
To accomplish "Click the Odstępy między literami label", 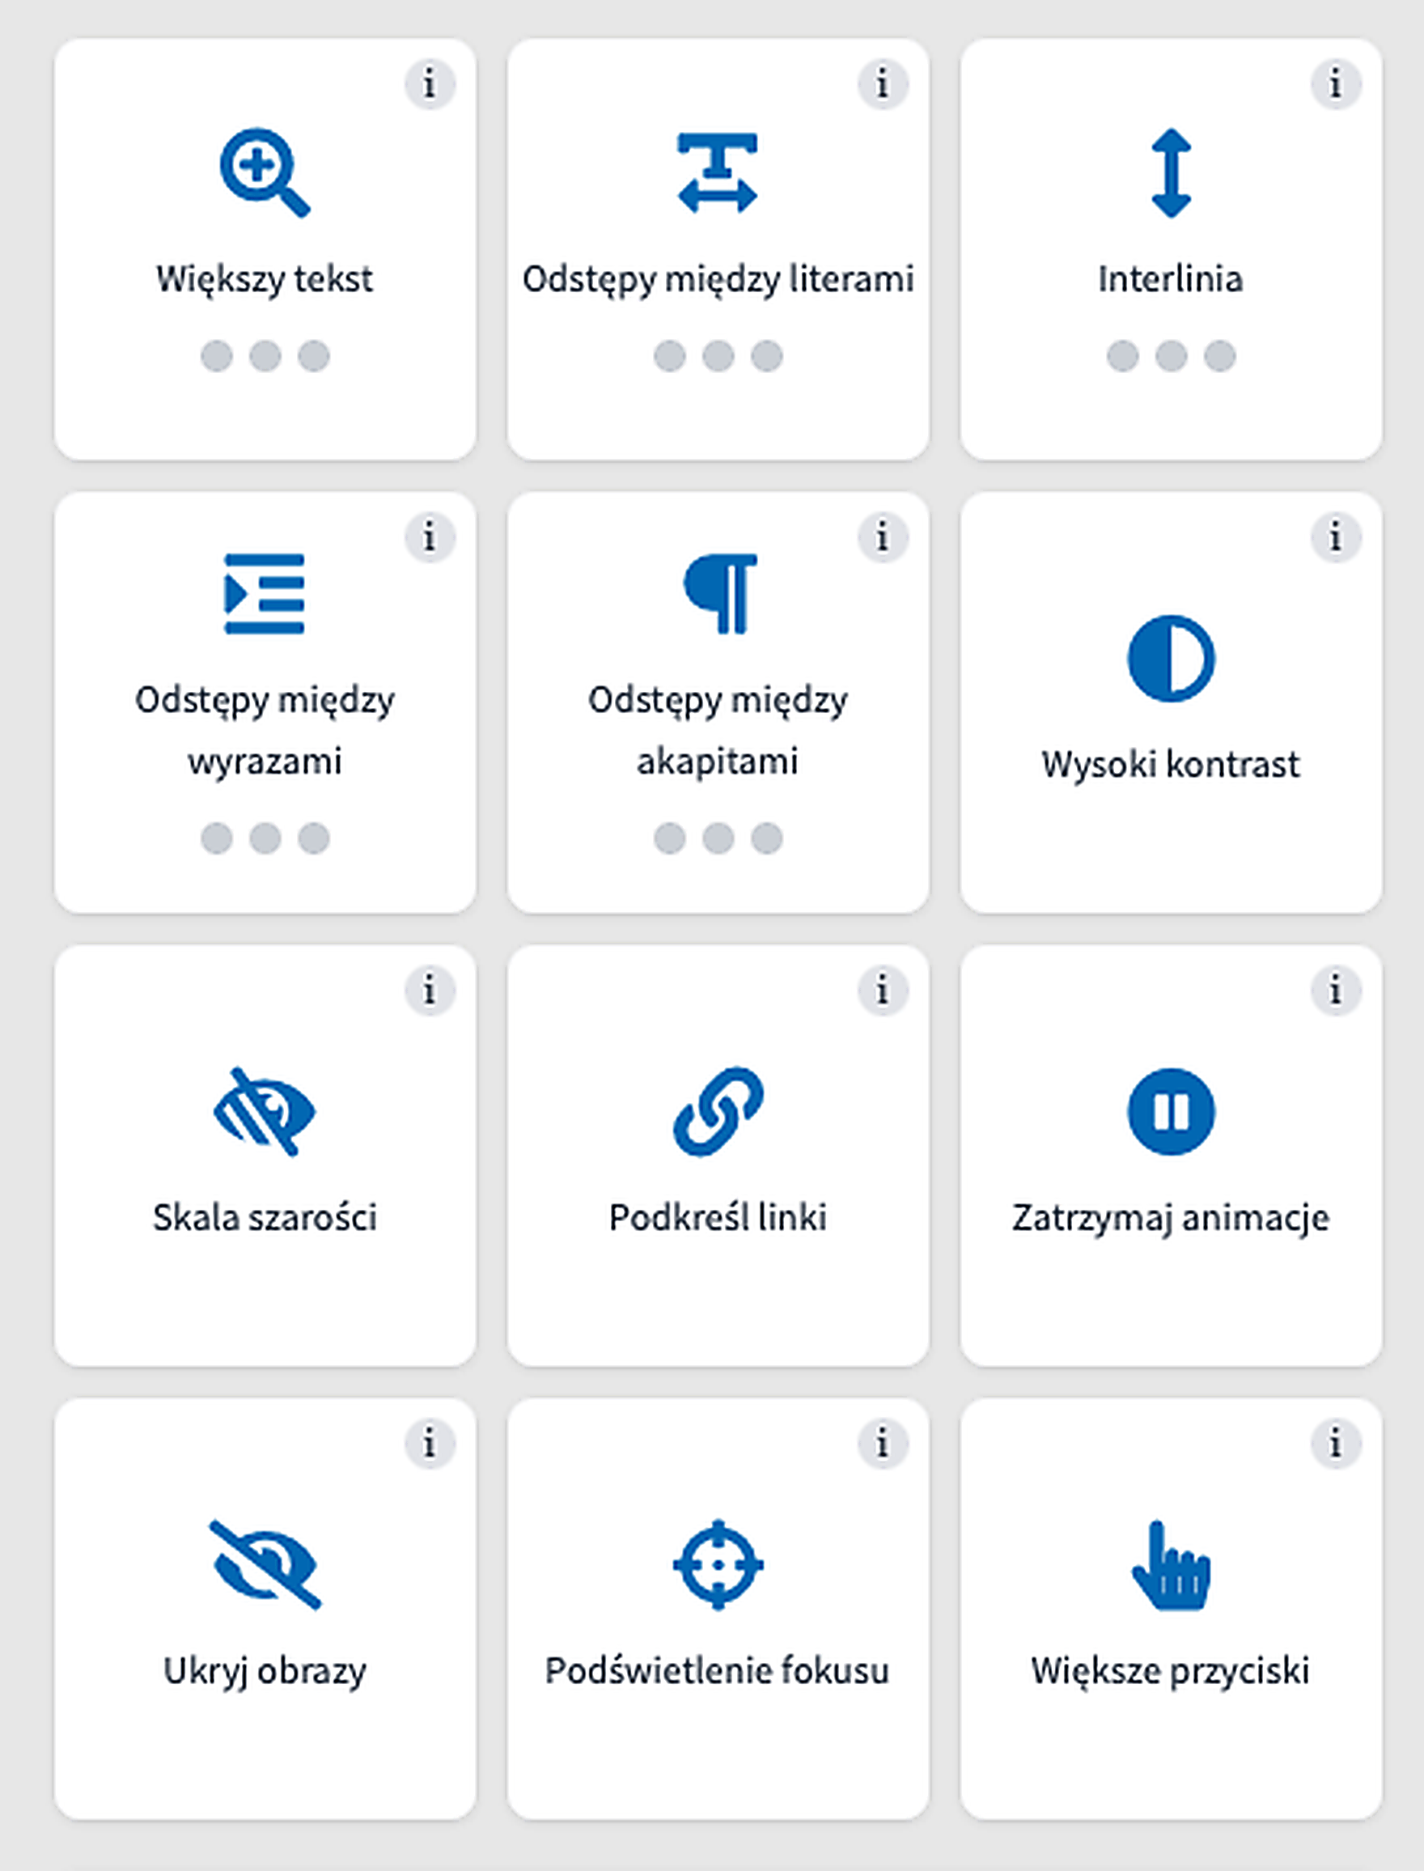I will [718, 279].
